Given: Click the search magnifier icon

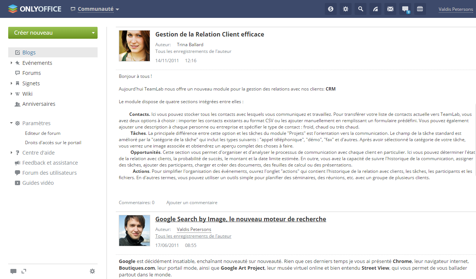Looking at the screenshot, I should tap(360, 9).
